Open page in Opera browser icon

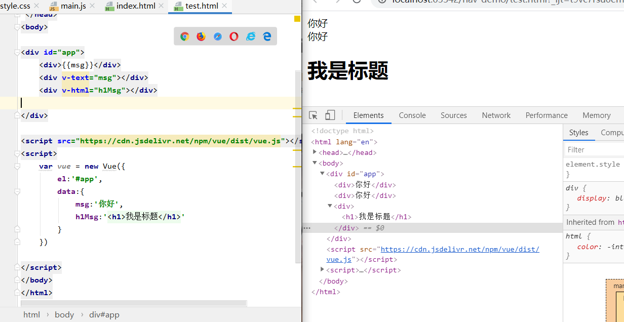(234, 36)
